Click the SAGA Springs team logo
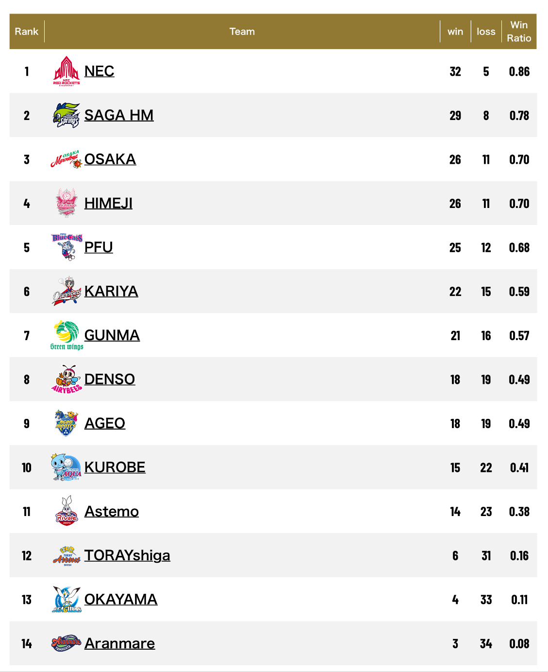 tap(66, 115)
